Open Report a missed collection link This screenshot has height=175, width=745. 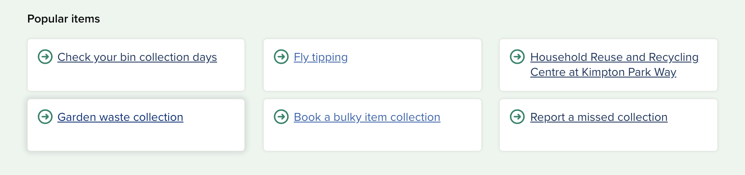click(x=599, y=117)
